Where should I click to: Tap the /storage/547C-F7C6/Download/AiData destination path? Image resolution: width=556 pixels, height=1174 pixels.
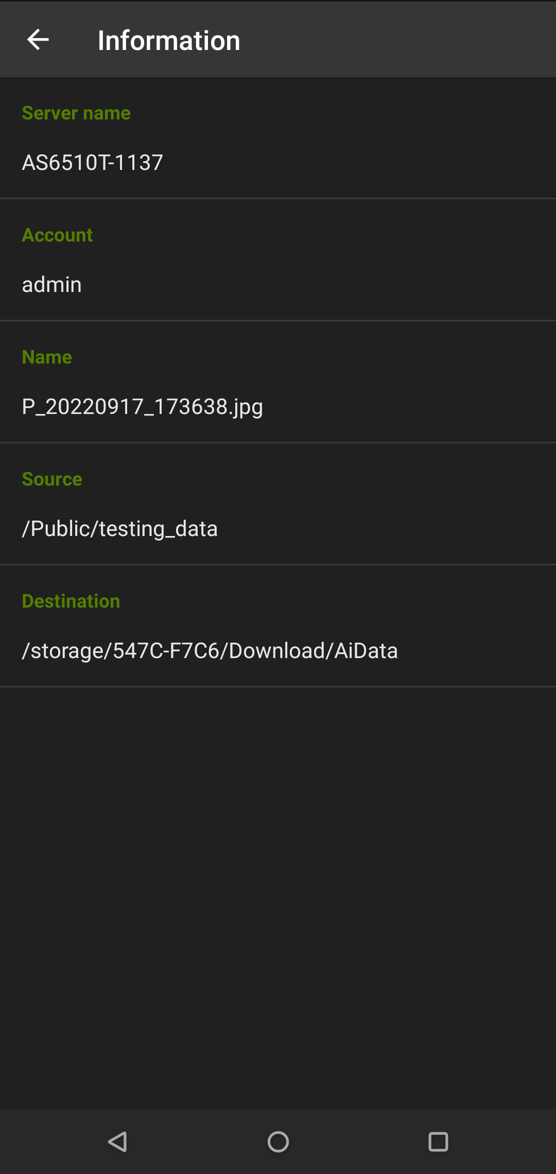[210, 651]
